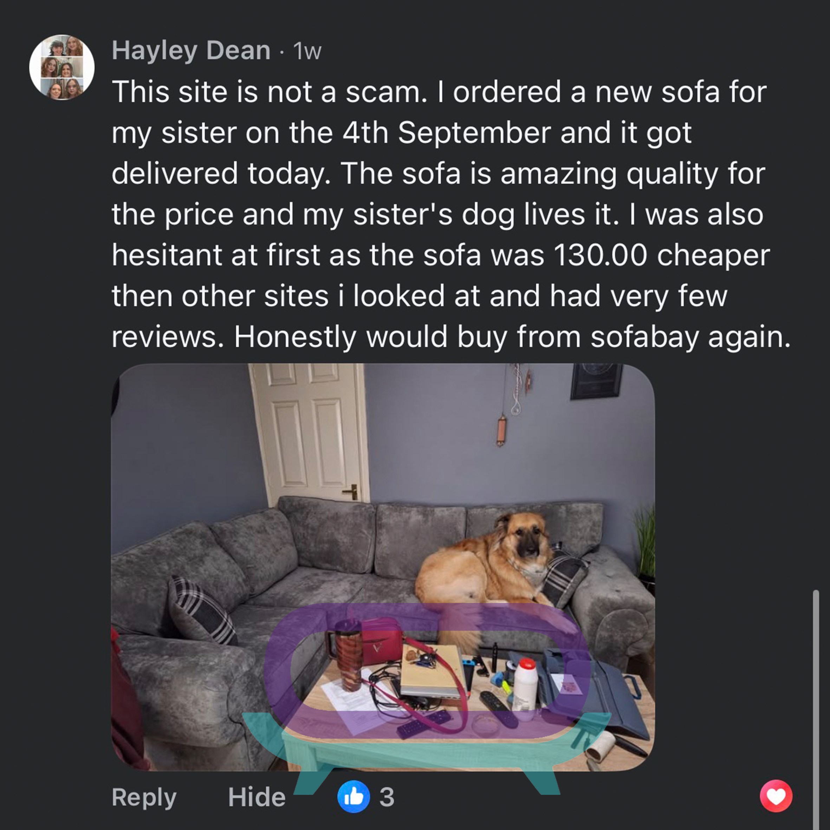The image size is (830, 830).
Task: Open Hayley Dean's profile picture
Action: pos(62,67)
